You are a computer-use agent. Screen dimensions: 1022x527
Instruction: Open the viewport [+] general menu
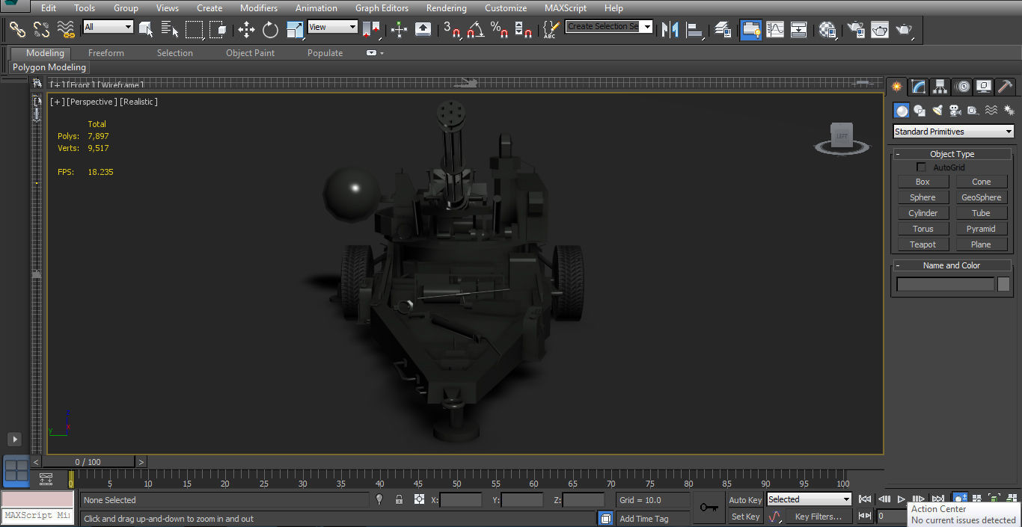pos(58,102)
